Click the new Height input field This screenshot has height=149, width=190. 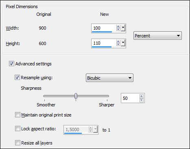pos(104,43)
